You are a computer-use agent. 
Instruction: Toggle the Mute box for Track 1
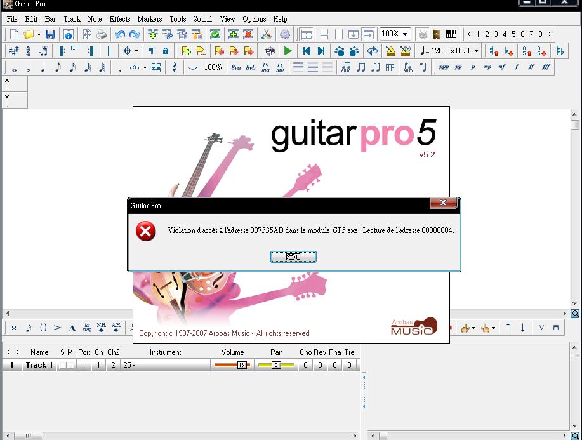pos(70,365)
